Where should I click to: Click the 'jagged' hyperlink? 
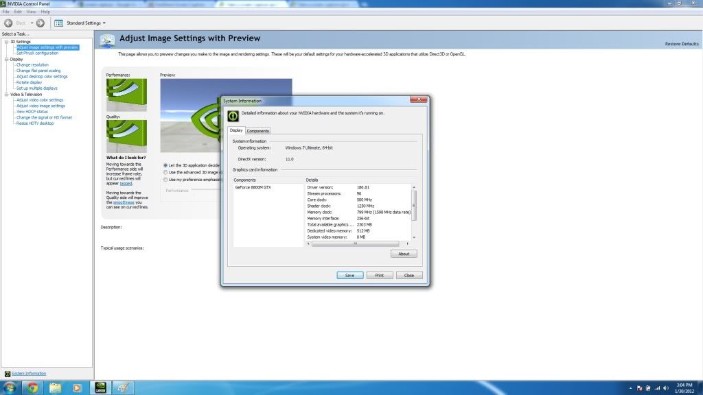(126, 183)
